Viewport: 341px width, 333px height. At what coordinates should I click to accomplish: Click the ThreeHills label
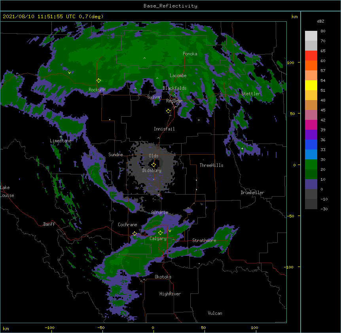(x=211, y=165)
